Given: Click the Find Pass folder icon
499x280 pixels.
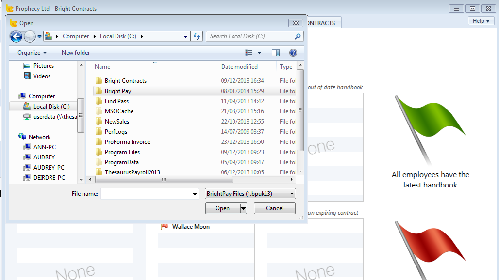Looking at the screenshot, I should pyautogui.click(x=99, y=101).
